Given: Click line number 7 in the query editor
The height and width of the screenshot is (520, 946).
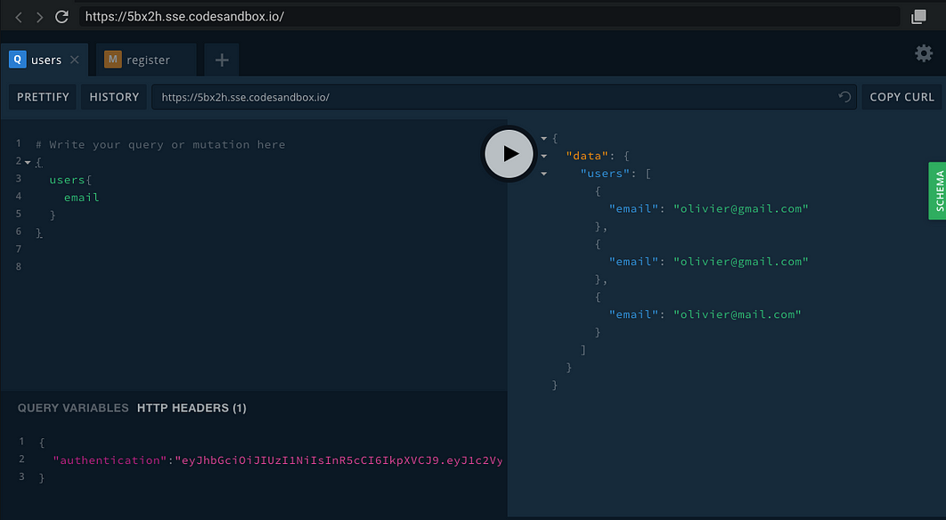Looking at the screenshot, I should pos(19,248).
